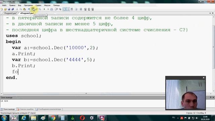Open the tab list dropdown arrow

(210, 13)
